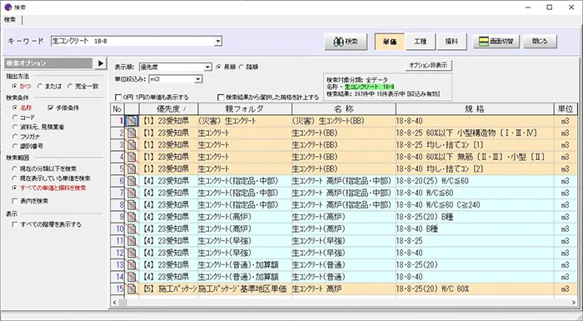Collapse 検索オプション panel with arrow button
Image resolution: width=583 pixels, height=321 pixels.
point(100,63)
